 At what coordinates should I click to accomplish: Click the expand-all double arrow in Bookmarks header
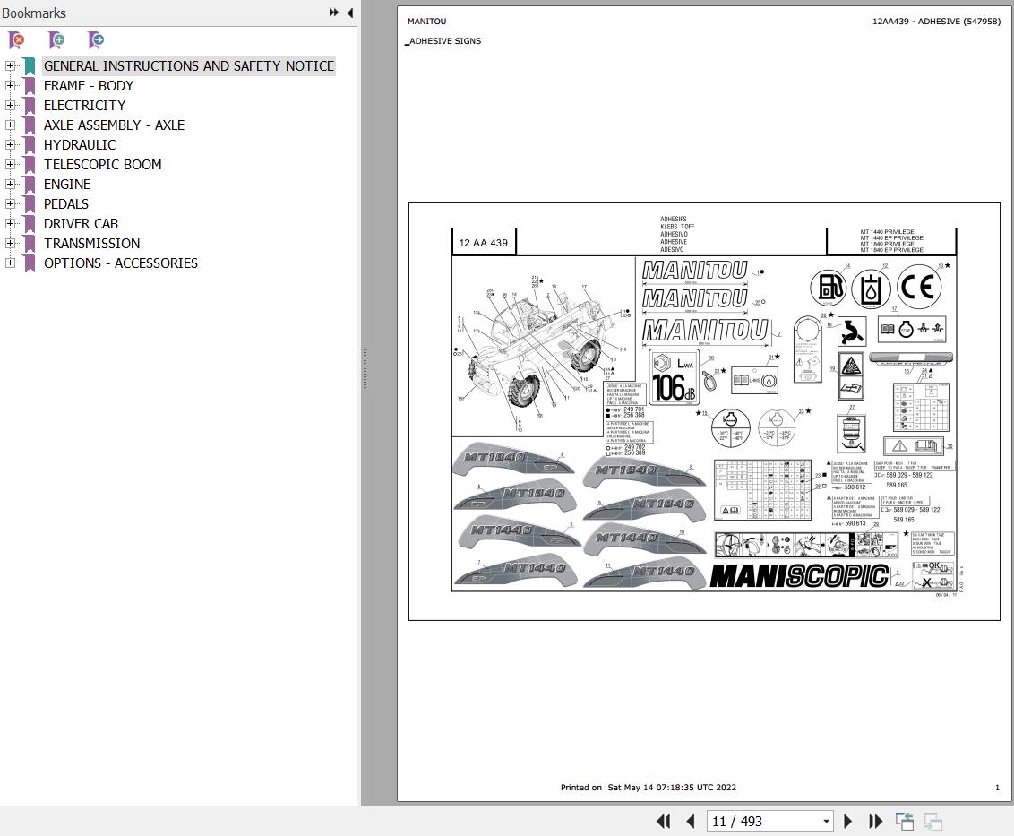click(x=334, y=13)
